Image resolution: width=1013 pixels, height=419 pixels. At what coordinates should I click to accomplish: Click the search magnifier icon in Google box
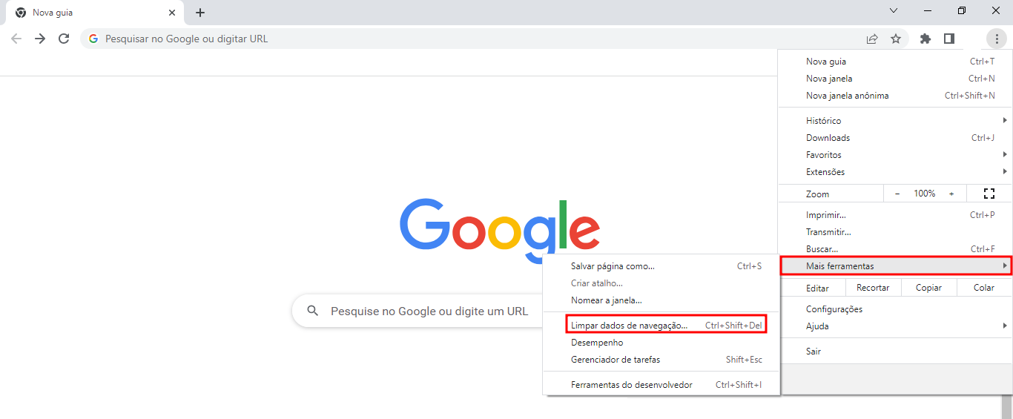[313, 311]
